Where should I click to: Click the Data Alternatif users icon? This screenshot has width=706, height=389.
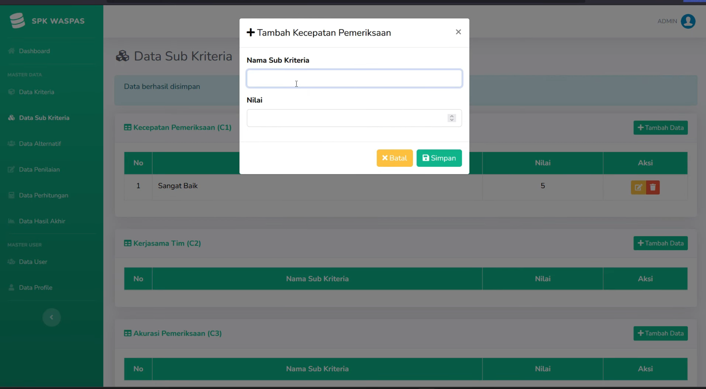click(11, 143)
